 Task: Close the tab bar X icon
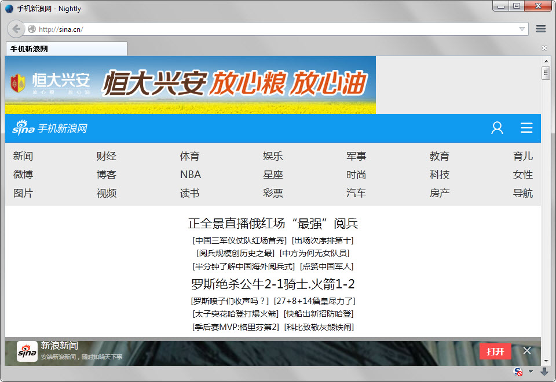pos(544,48)
